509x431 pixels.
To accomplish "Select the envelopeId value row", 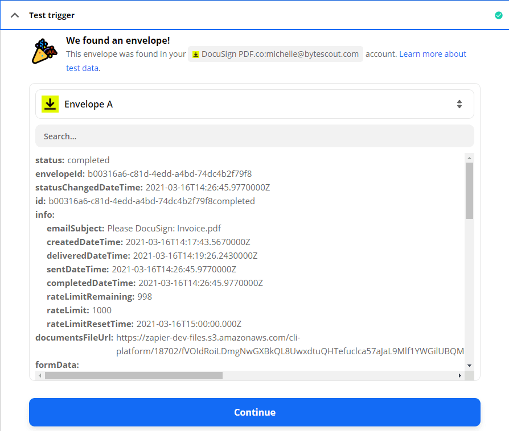I will click(x=170, y=174).
